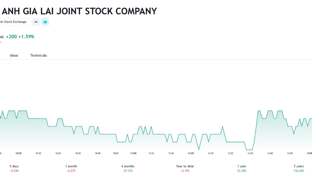Click the 10:00 time axis label
The height and width of the screenshot is (187, 312).
tap(18, 153)
